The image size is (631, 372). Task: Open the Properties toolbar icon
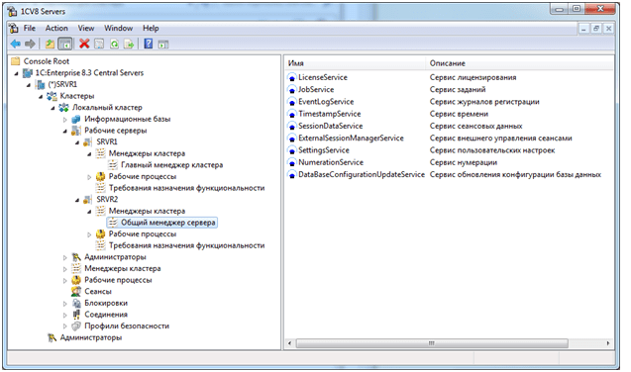(99, 44)
